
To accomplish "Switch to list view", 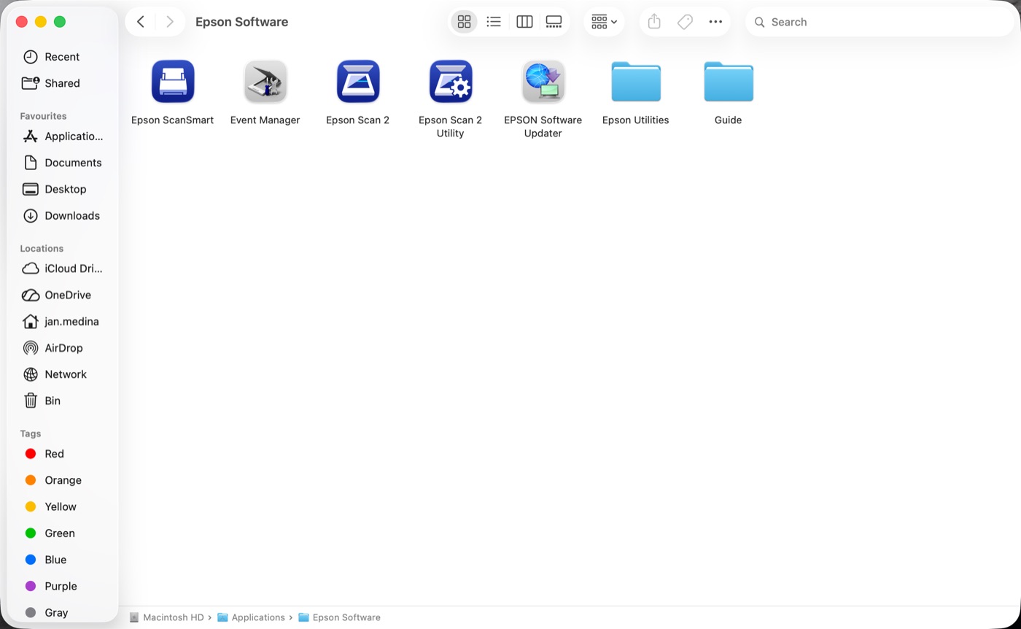I will pos(494,22).
